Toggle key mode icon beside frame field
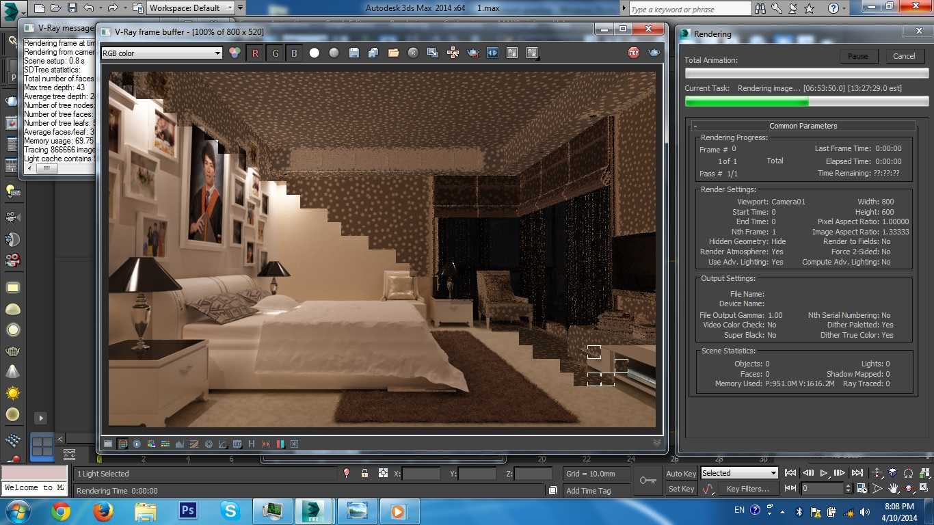The height and width of the screenshot is (525, 934). click(x=791, y=488)
